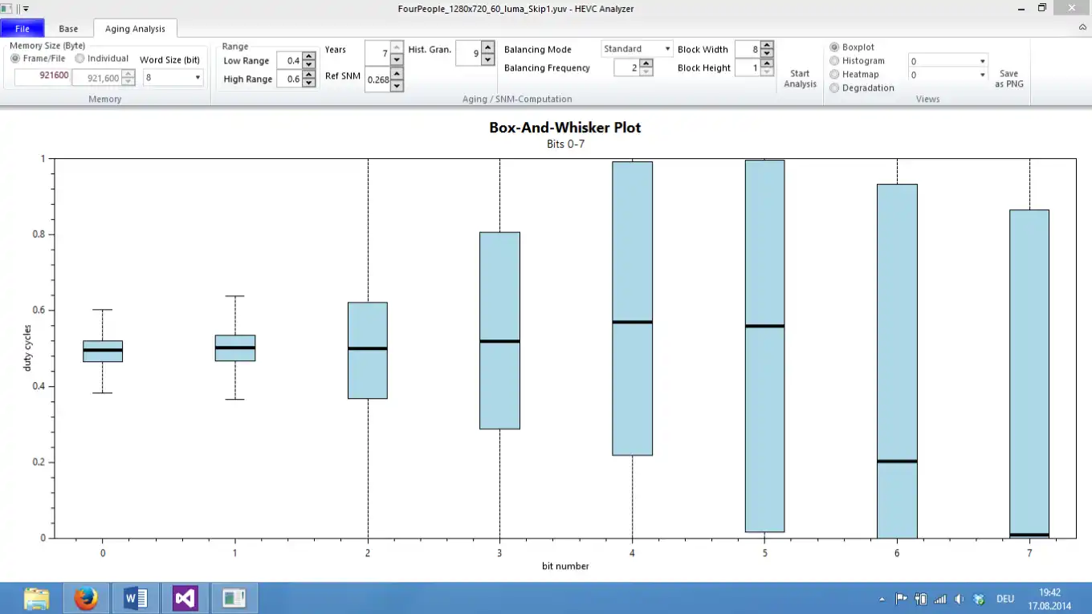The height and width of the screenshot is (614, 1092).
Task: Click the HEVC Analyzer title bar app icon
Action: (x=6, y=8)
